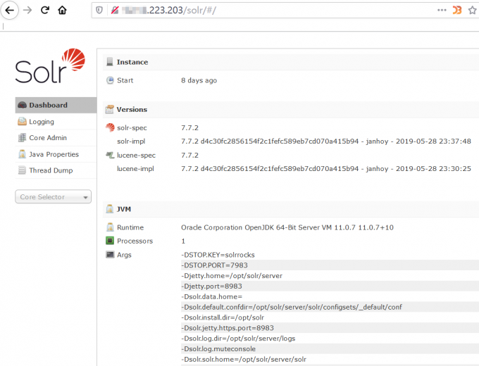Screen dimensions: 479x366
Task: Click the solr-spec version 7.7.2 value
Action: [x=189, y=127]
